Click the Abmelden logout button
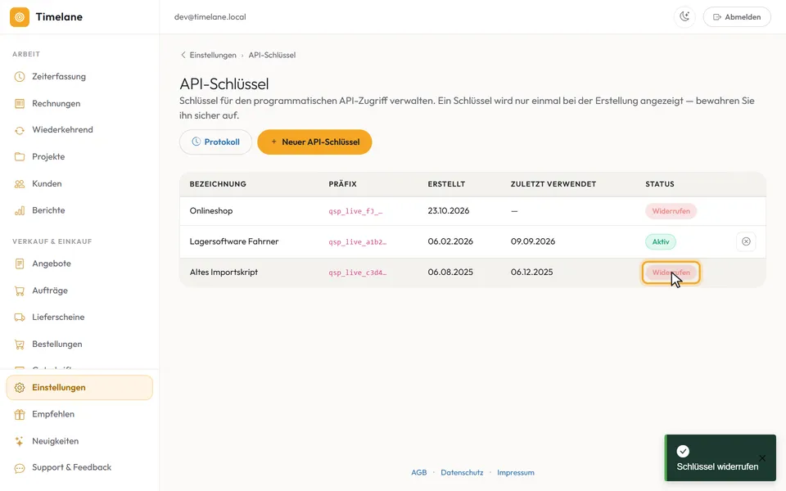Viewport: 786px width, 491px height. pos(737,17)
